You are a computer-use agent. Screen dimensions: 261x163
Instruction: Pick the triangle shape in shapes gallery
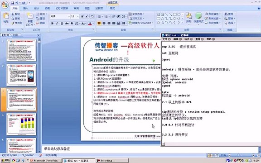[x=163, y=19]
